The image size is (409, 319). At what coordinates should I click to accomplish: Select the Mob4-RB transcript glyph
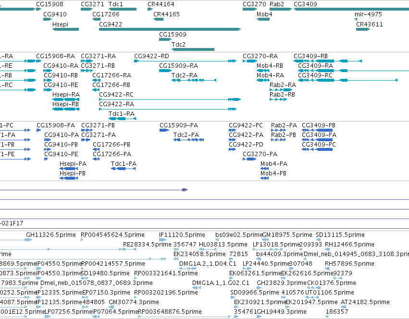coord(263,71)
